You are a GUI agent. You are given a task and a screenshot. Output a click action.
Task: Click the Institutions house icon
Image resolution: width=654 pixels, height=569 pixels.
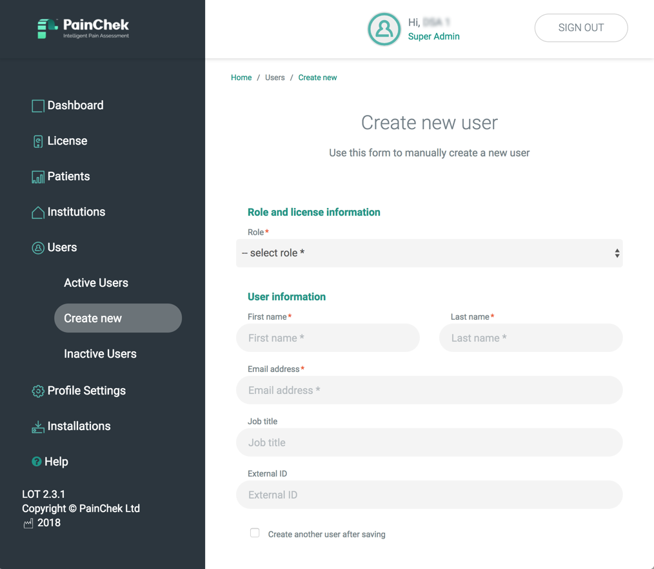tap(38, 212)
